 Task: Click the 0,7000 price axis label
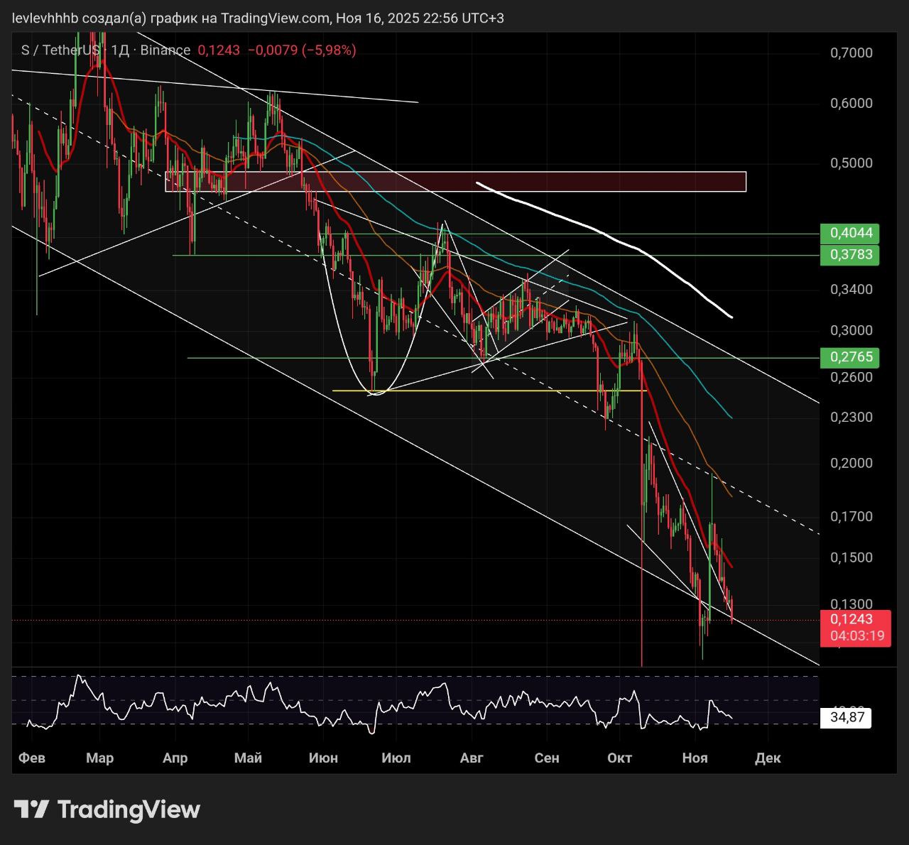(x=851, y=53)
